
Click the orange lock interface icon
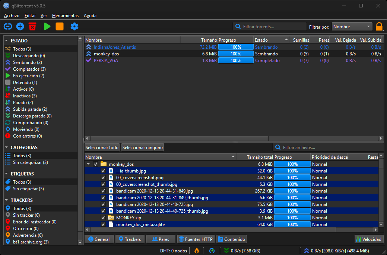click(379, 27)
